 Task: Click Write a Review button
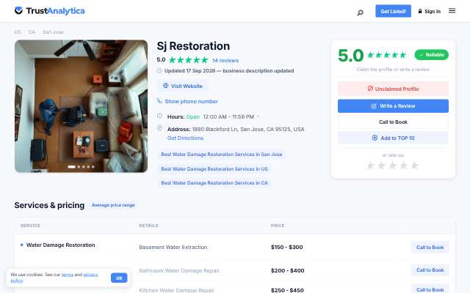(393, 105)
